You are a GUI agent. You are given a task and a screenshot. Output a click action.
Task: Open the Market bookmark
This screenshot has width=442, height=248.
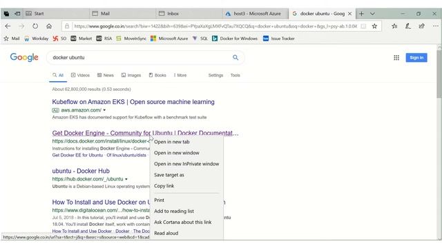(81, 39)
